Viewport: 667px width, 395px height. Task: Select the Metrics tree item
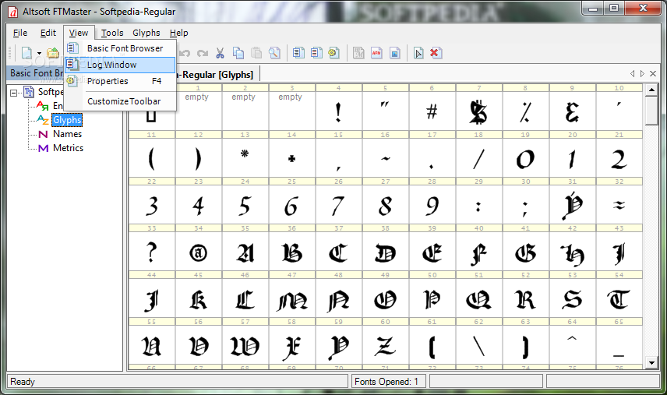(68, 148)
